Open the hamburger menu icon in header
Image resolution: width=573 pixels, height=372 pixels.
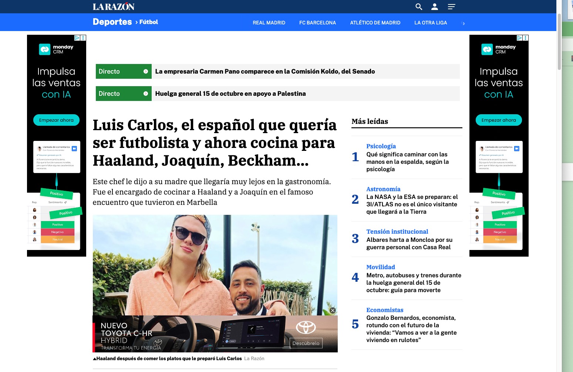click(451, 7)
